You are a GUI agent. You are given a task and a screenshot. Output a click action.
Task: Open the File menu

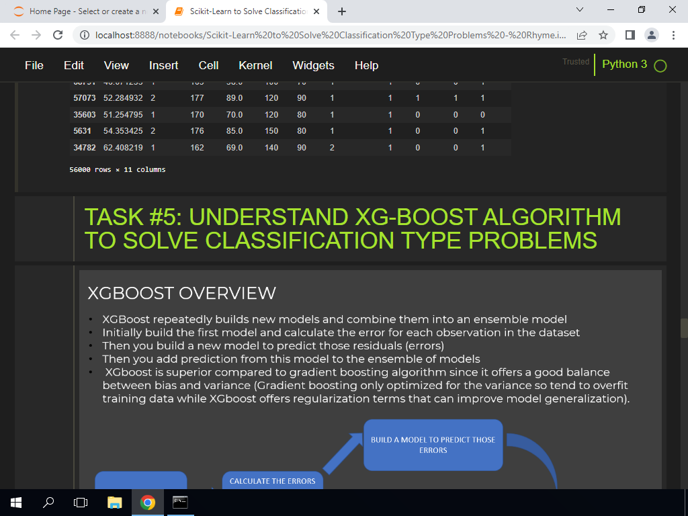pos(34,65)
